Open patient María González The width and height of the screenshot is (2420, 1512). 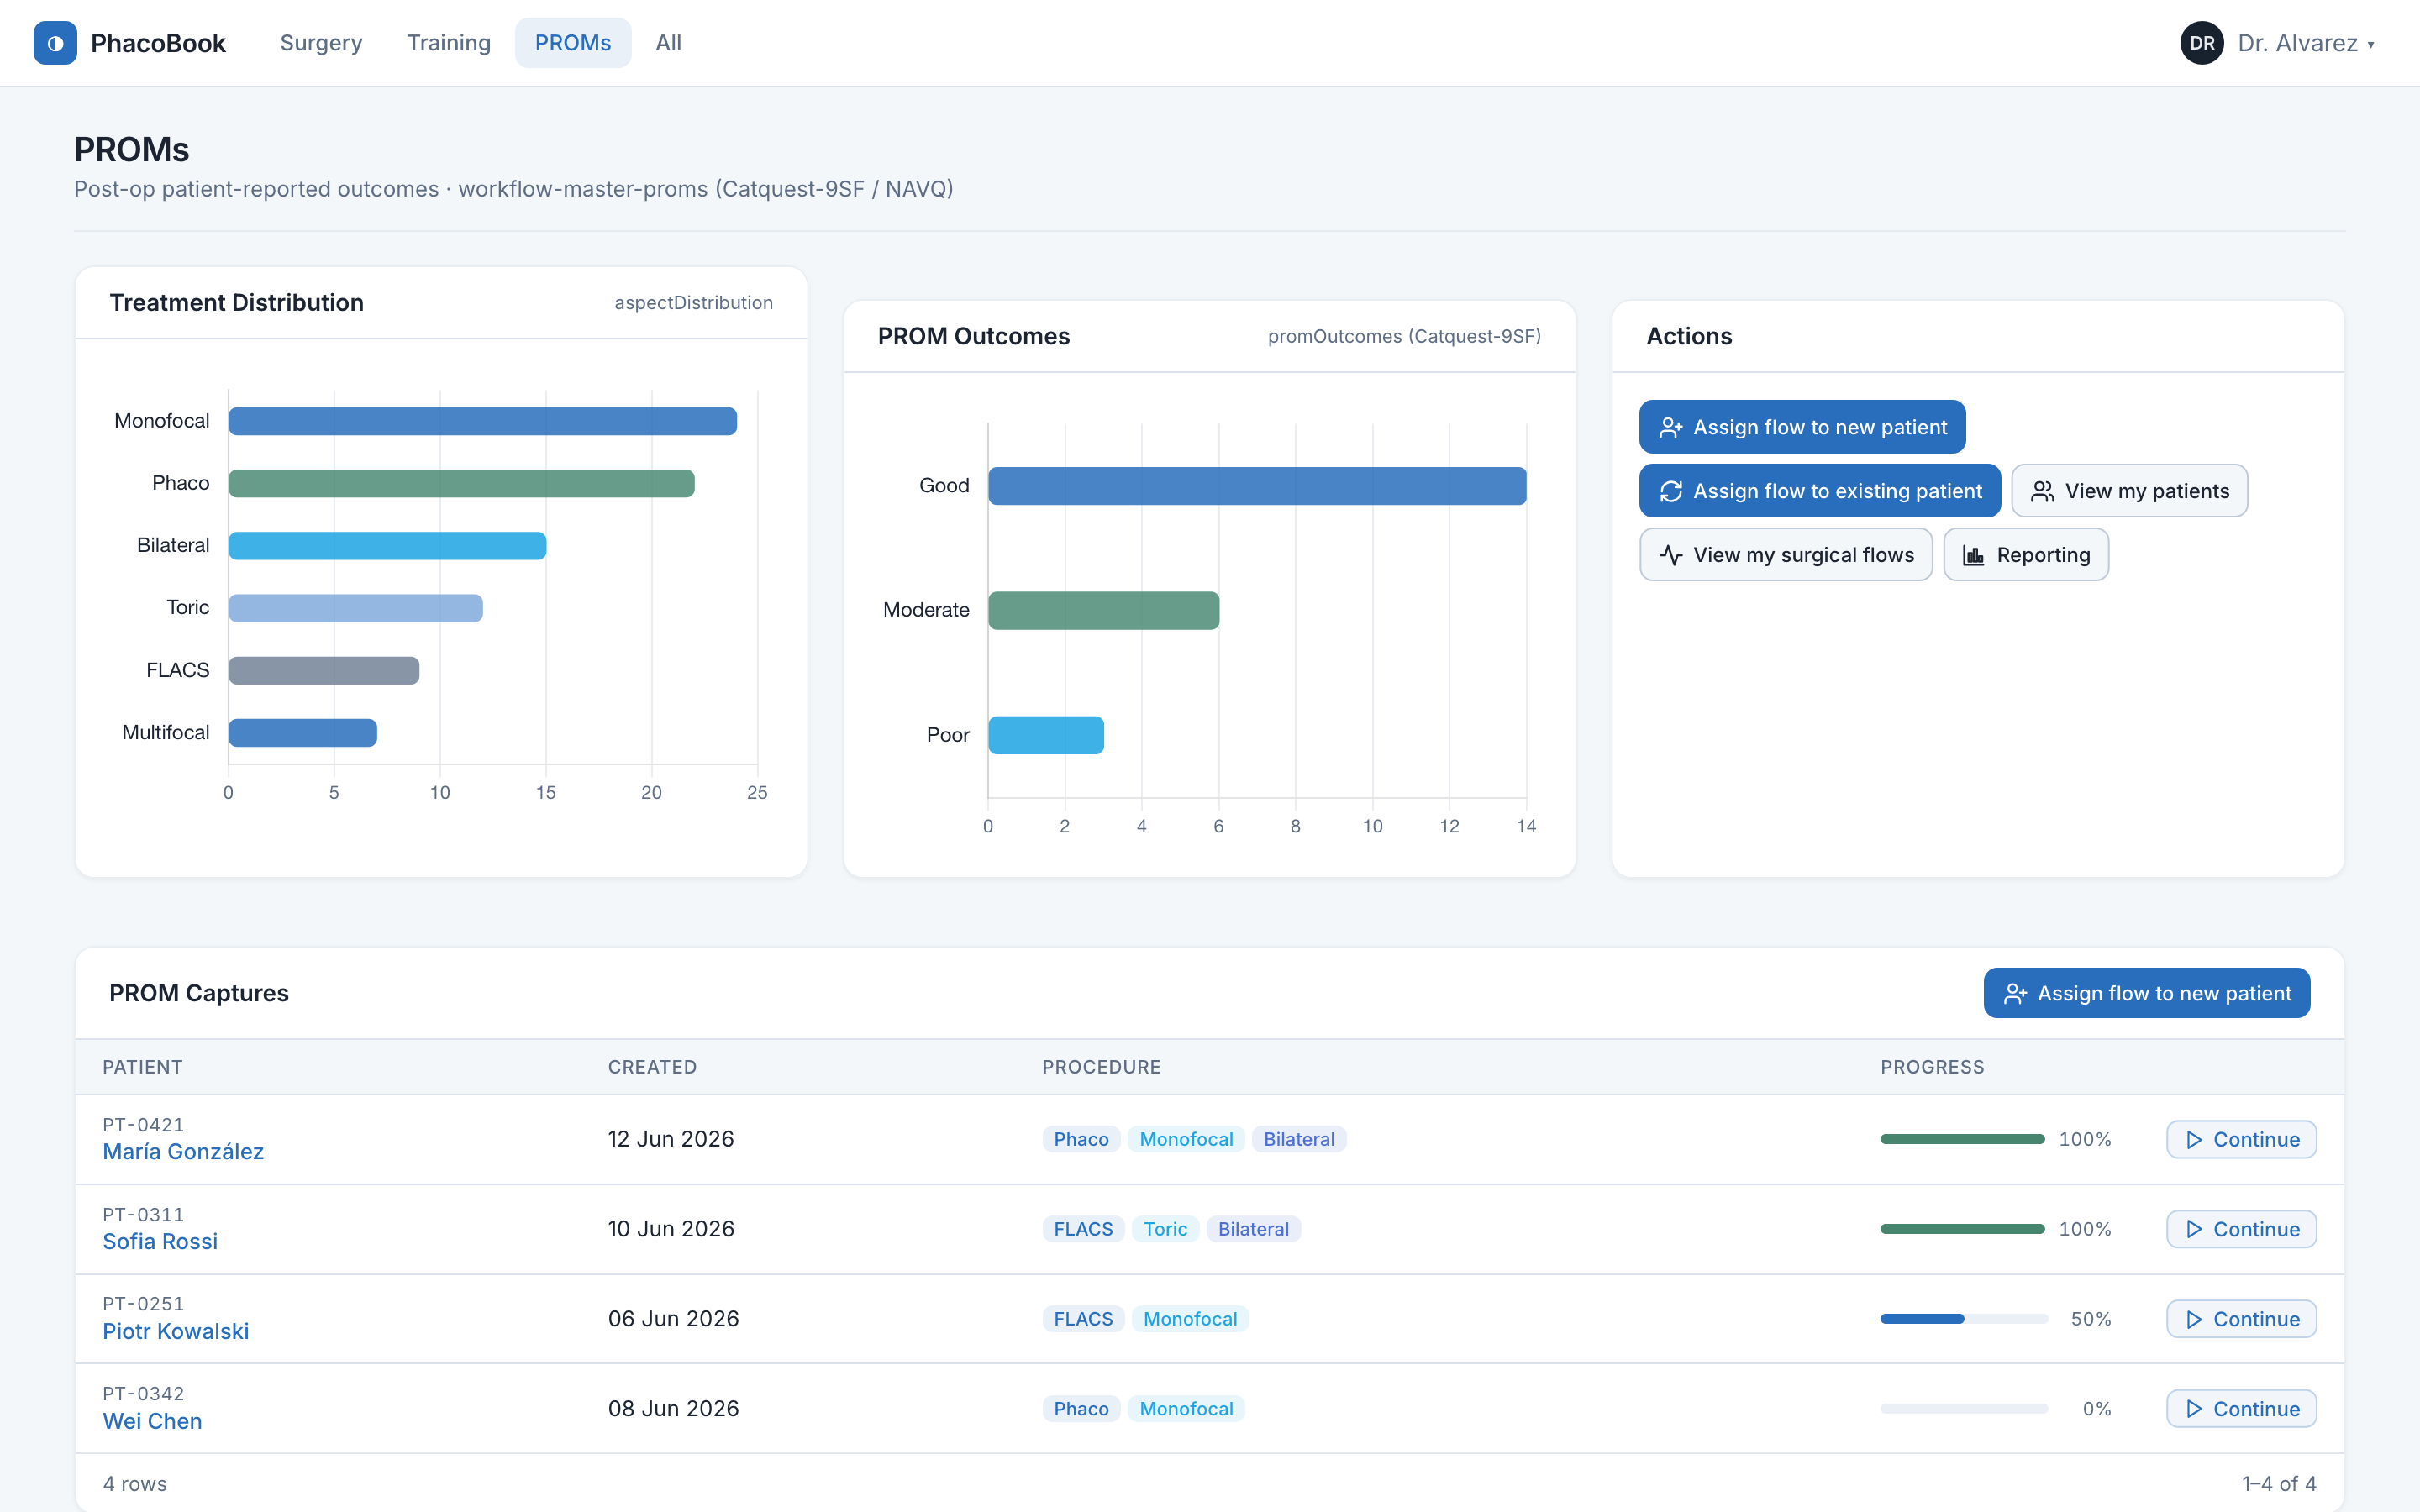pos(183,1152)
